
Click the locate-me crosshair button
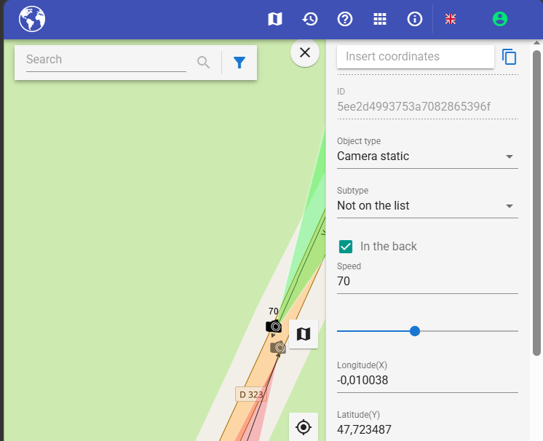point(304,426)
